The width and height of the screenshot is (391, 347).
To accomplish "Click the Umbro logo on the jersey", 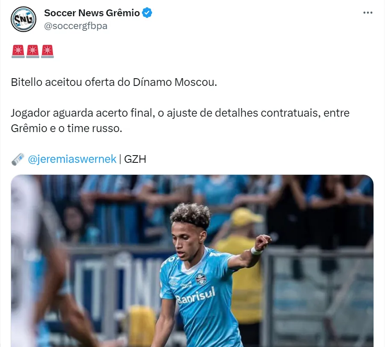I will 173,283.
